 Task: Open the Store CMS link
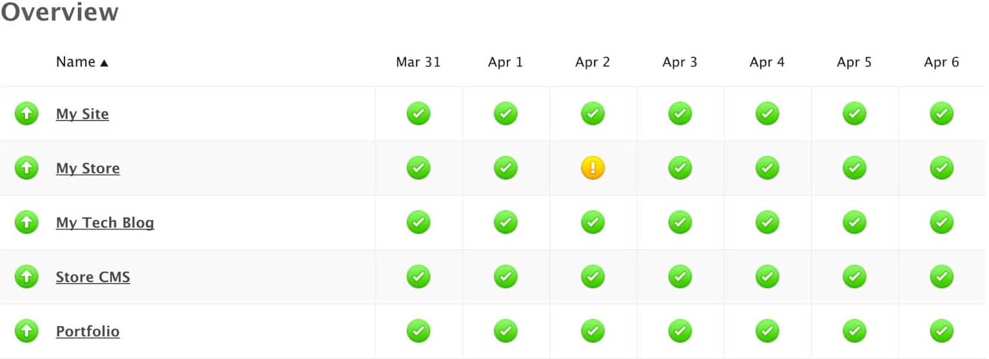coord(93,277)
